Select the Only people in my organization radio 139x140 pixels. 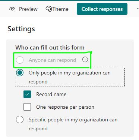(20, 73)
